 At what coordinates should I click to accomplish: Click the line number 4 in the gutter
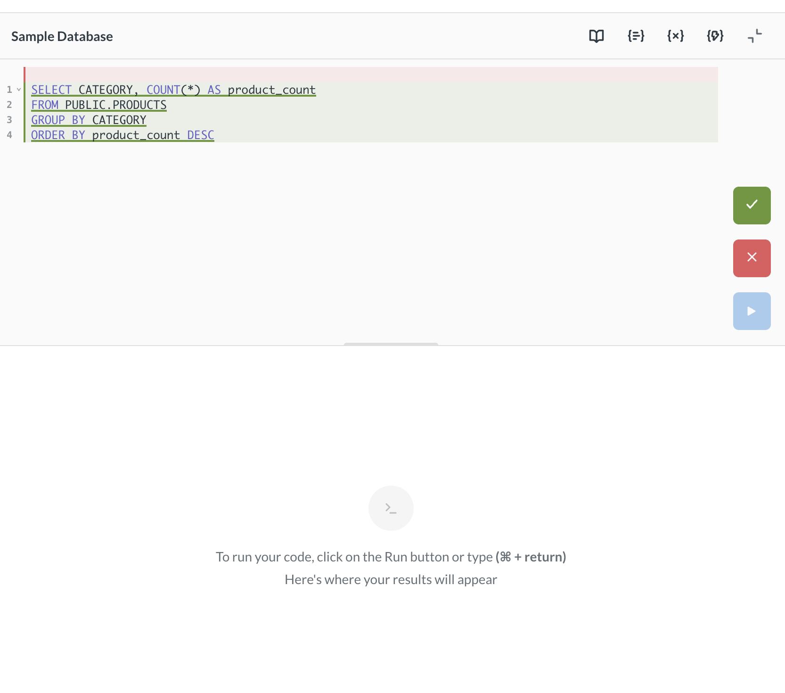(x=9, y=135)
